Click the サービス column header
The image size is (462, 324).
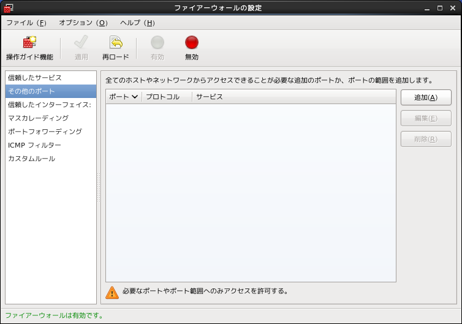(x=293, y=97)
